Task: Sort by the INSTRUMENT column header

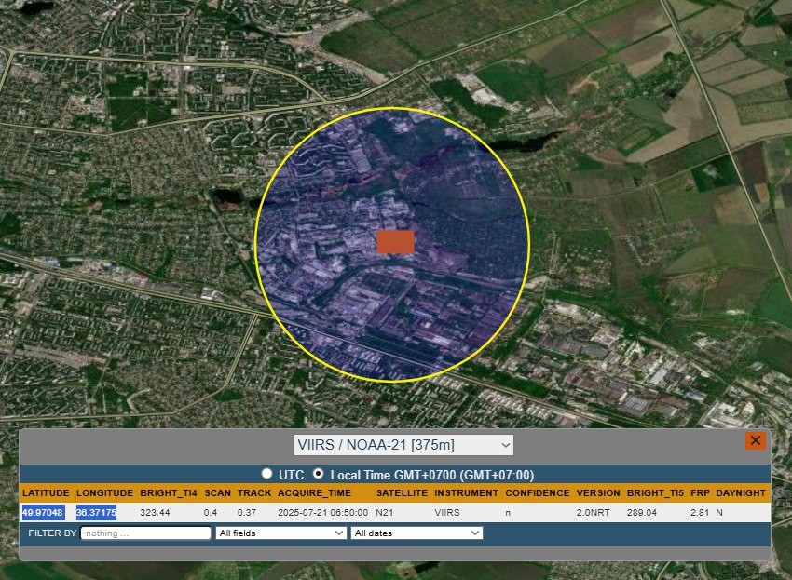Action: pos(467,493)
